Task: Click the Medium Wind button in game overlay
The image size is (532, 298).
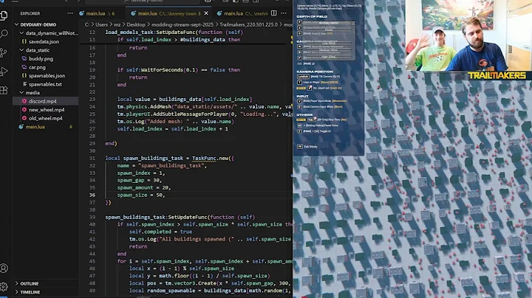Action: click(328, 50)
